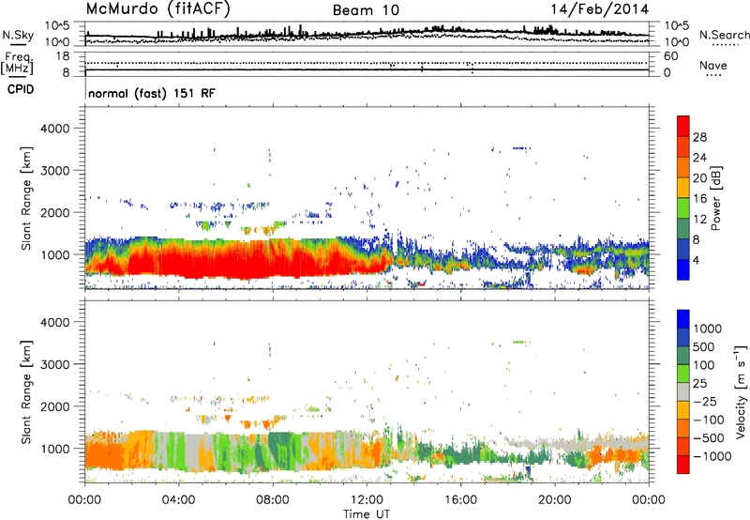Click the 18 frequency axis tick label
This screenshot has width=750, height=520.
pos(63,56)
